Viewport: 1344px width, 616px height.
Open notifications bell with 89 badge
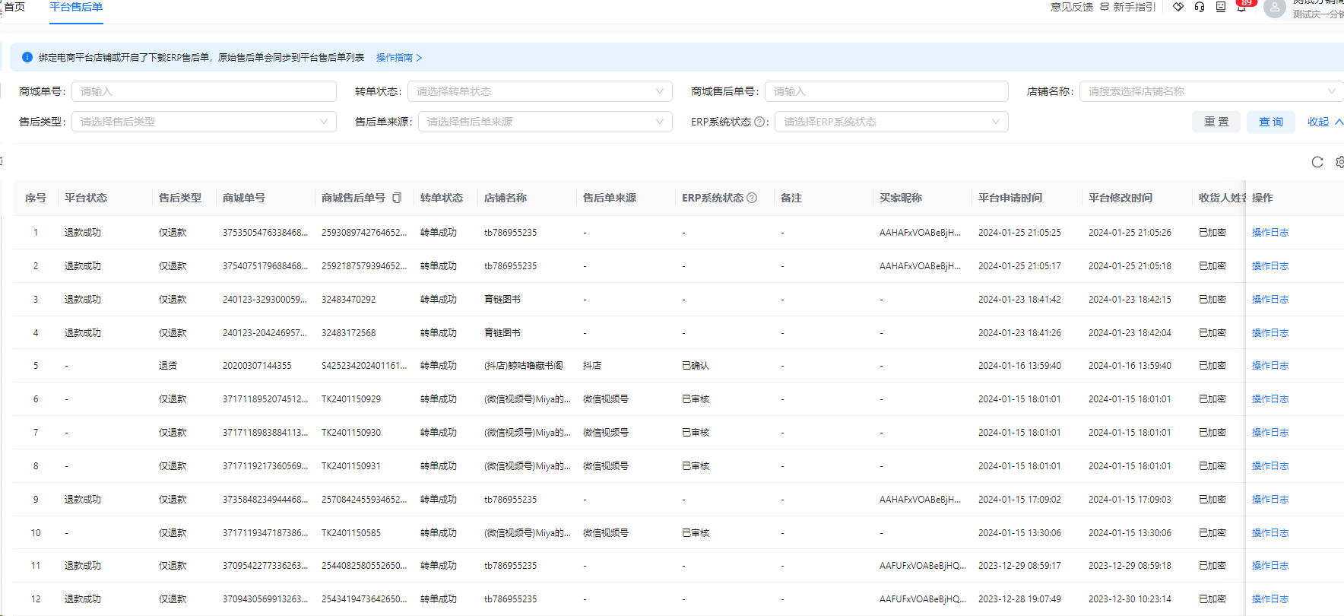(1241, 7)
